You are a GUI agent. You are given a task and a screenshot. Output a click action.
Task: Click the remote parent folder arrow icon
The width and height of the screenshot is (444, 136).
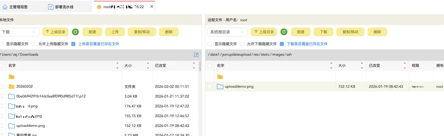click(x=220, y=77)
